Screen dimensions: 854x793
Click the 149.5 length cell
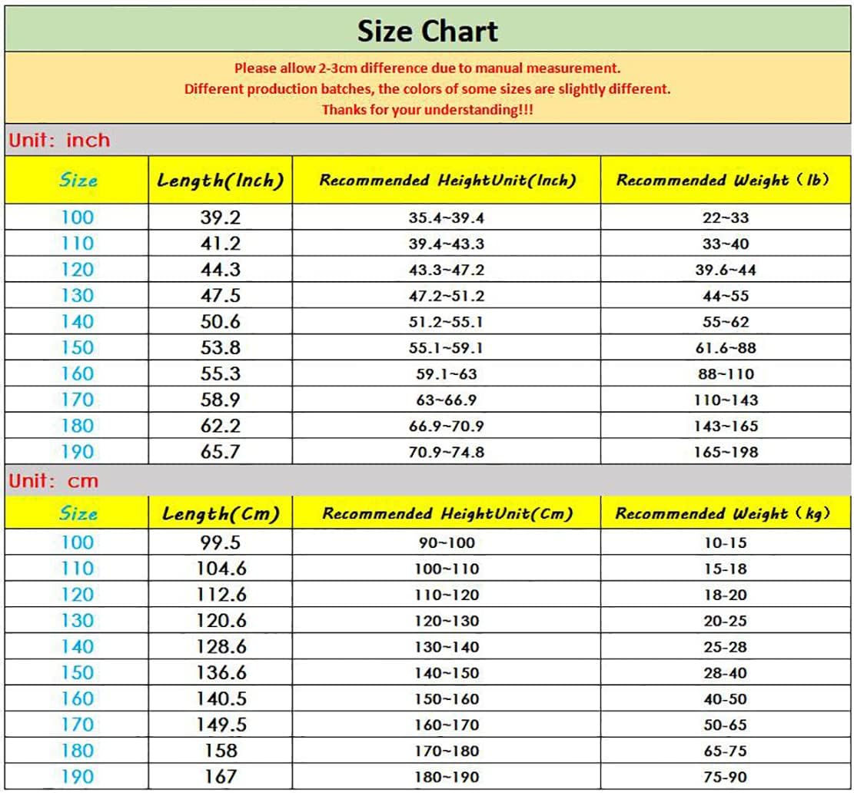tap(221, 725)
